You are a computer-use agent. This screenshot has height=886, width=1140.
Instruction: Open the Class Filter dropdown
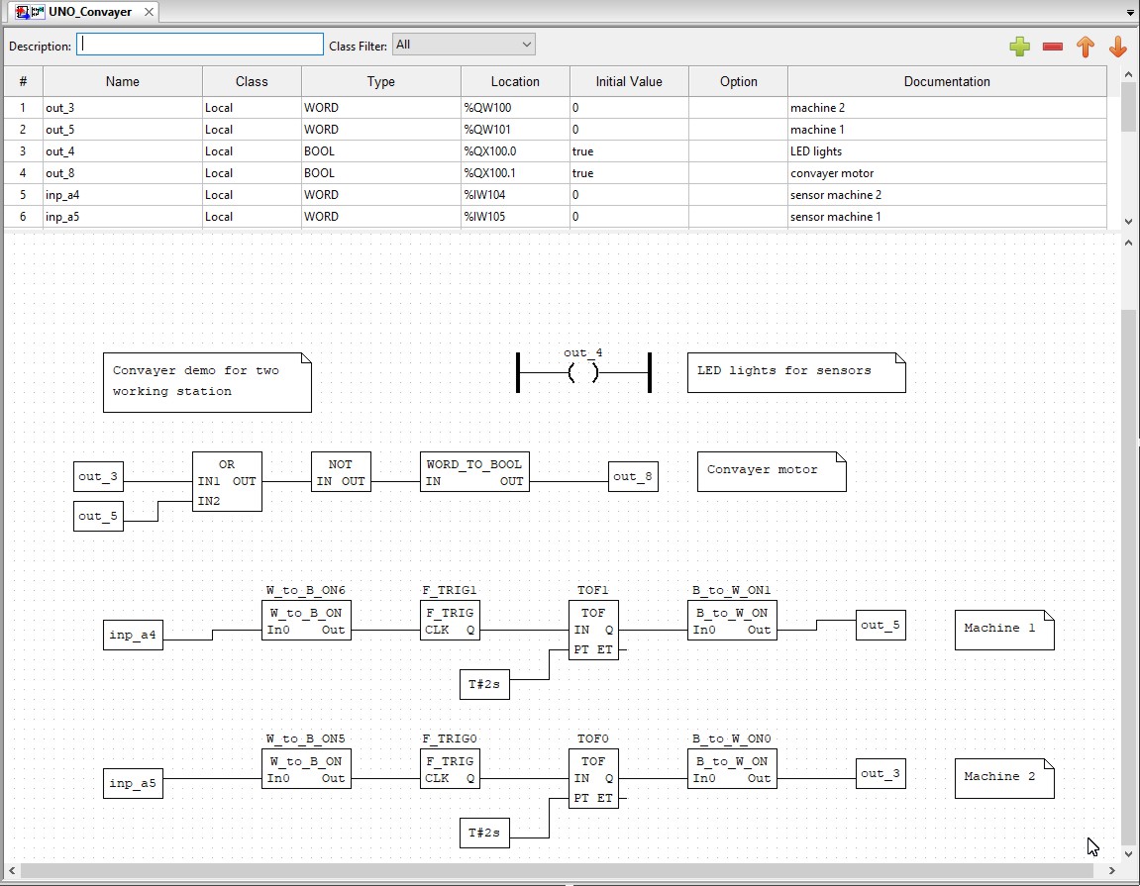coord(464,45)
